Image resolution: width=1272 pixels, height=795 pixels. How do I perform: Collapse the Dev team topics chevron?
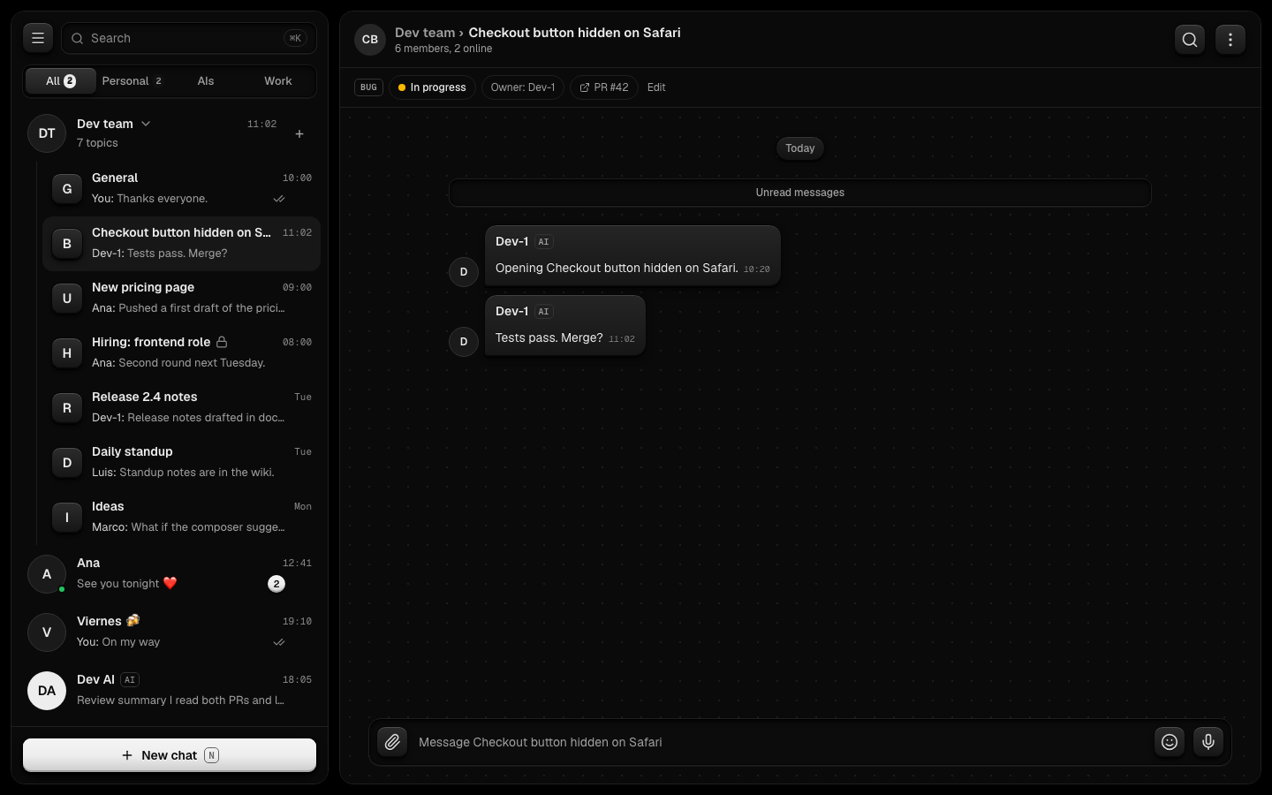(x=146, y=124)
